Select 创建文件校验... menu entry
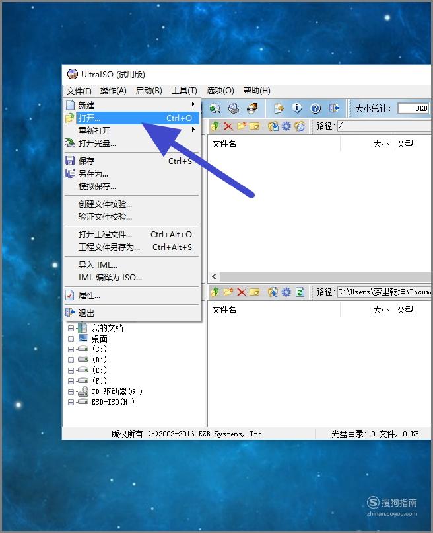The height and width of the screenshot is (533, 433). [132, 204]
